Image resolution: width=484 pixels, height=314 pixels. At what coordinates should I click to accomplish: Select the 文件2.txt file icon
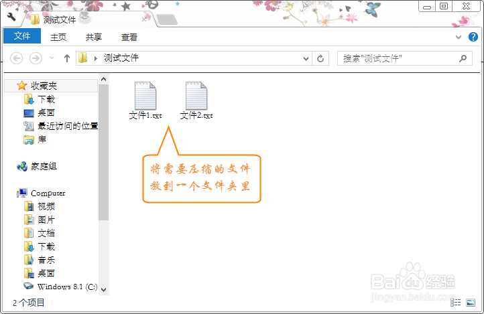click(x=196, y=96)
